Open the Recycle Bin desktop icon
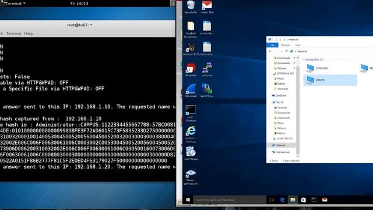Viewport: 373px width, 210px height. (191, 6)
